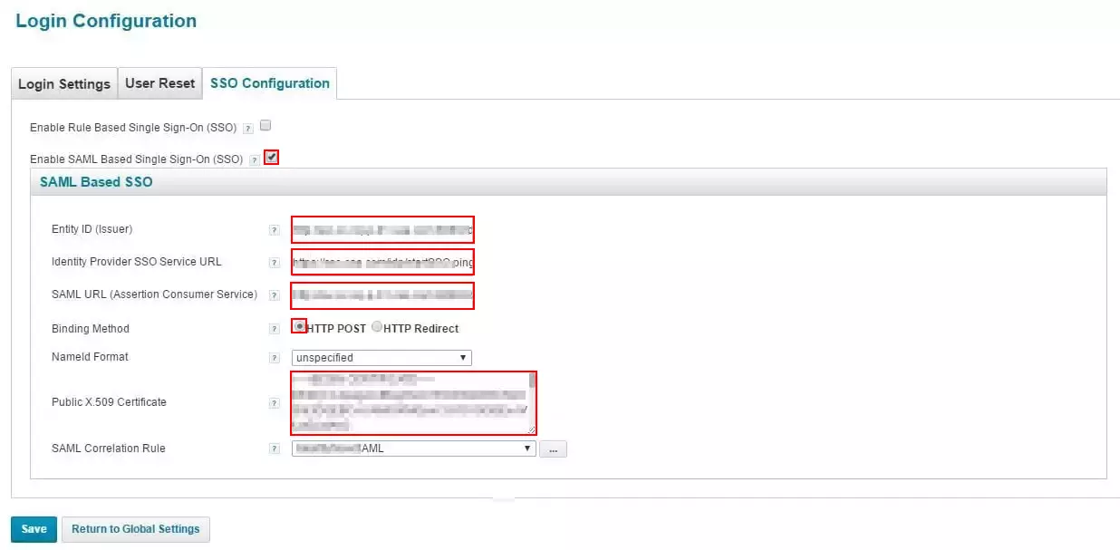Switch to the User Reset tab
Image resolution: width=1120 pixels, height=550 pixels.
(159, 83)
